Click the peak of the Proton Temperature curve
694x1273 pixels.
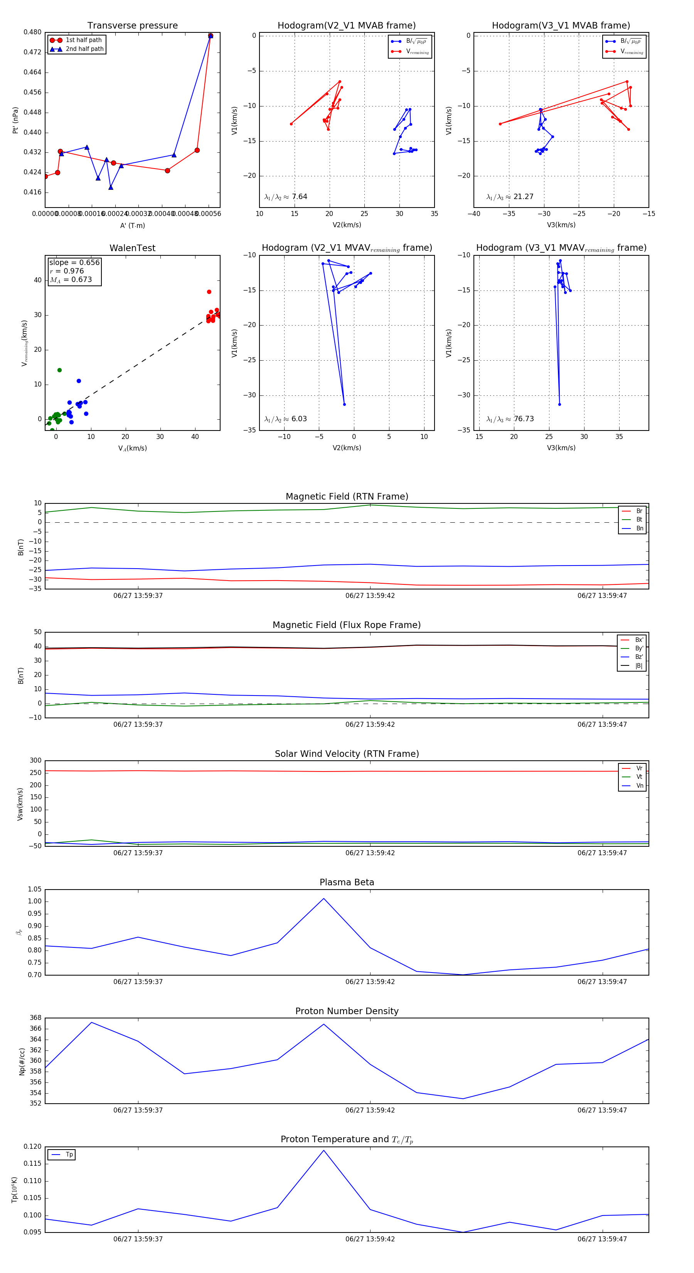point(323,1150)
